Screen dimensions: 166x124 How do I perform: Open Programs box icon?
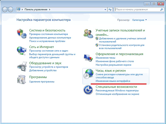click(22, 79)
